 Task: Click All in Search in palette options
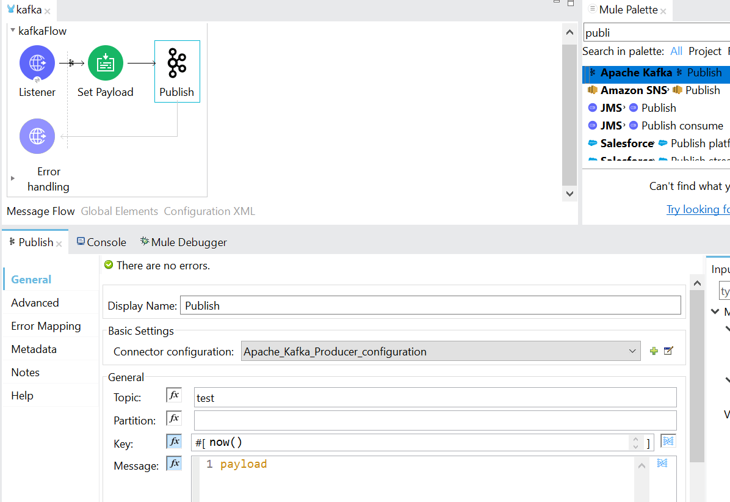pos(676,51)
